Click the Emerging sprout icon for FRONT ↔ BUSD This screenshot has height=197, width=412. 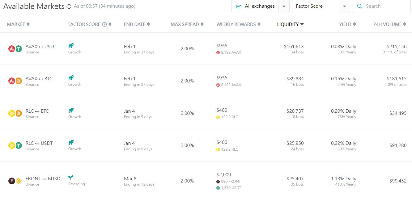71,178
